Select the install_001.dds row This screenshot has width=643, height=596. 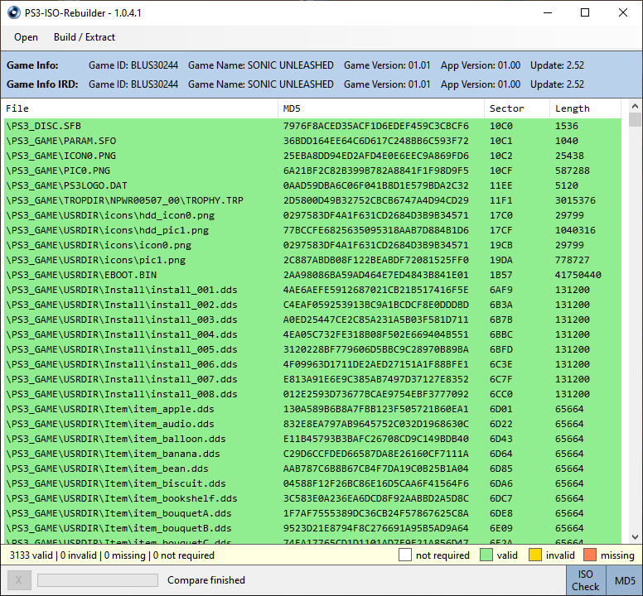[x=312, y=290]
